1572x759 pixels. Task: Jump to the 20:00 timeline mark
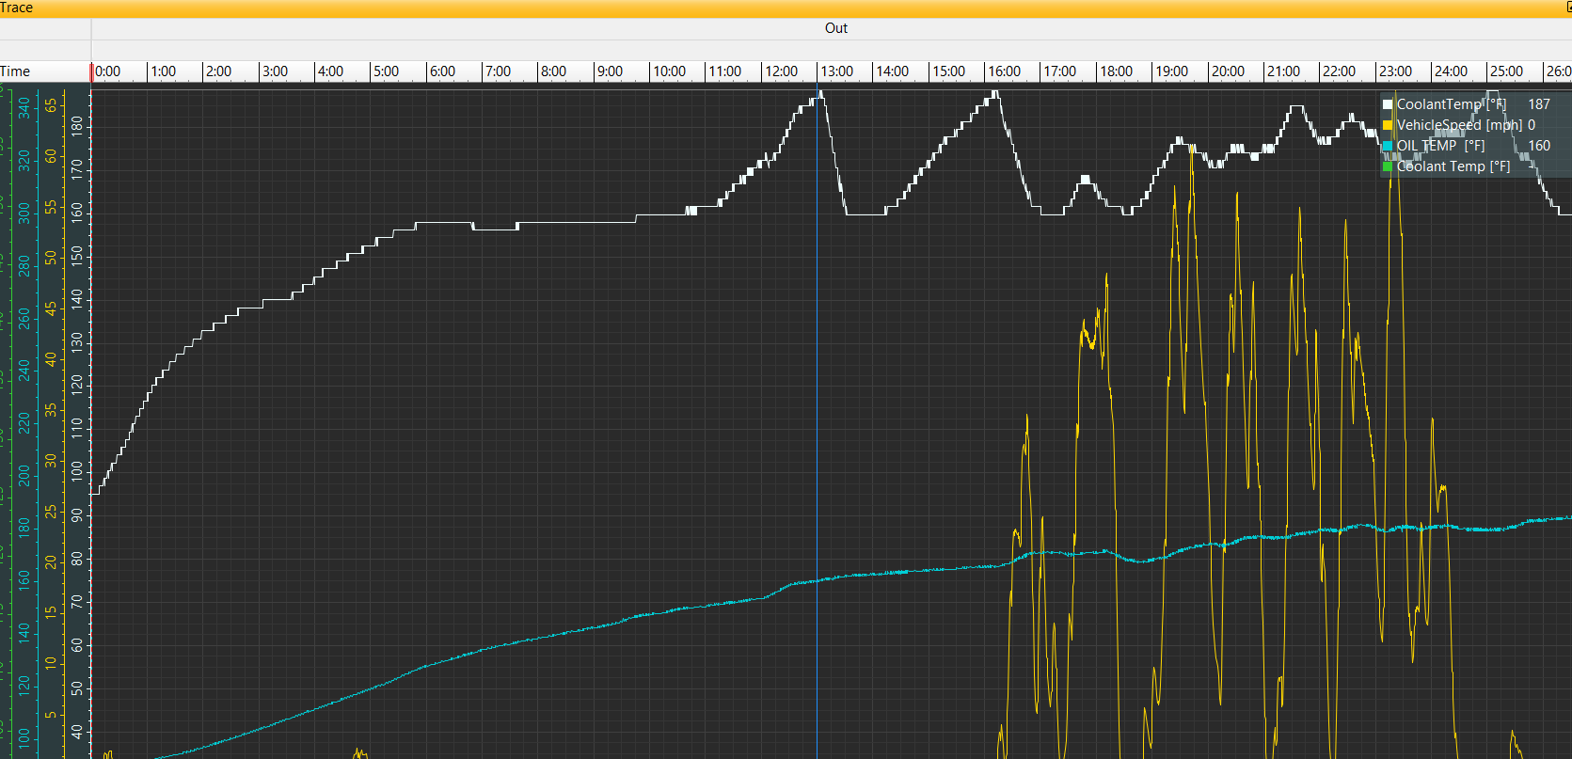[1228, 71]
